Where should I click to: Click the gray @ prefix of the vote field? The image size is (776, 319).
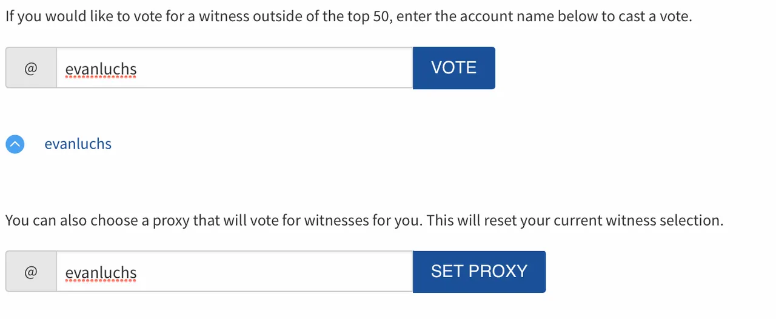[x=31, y=68]
